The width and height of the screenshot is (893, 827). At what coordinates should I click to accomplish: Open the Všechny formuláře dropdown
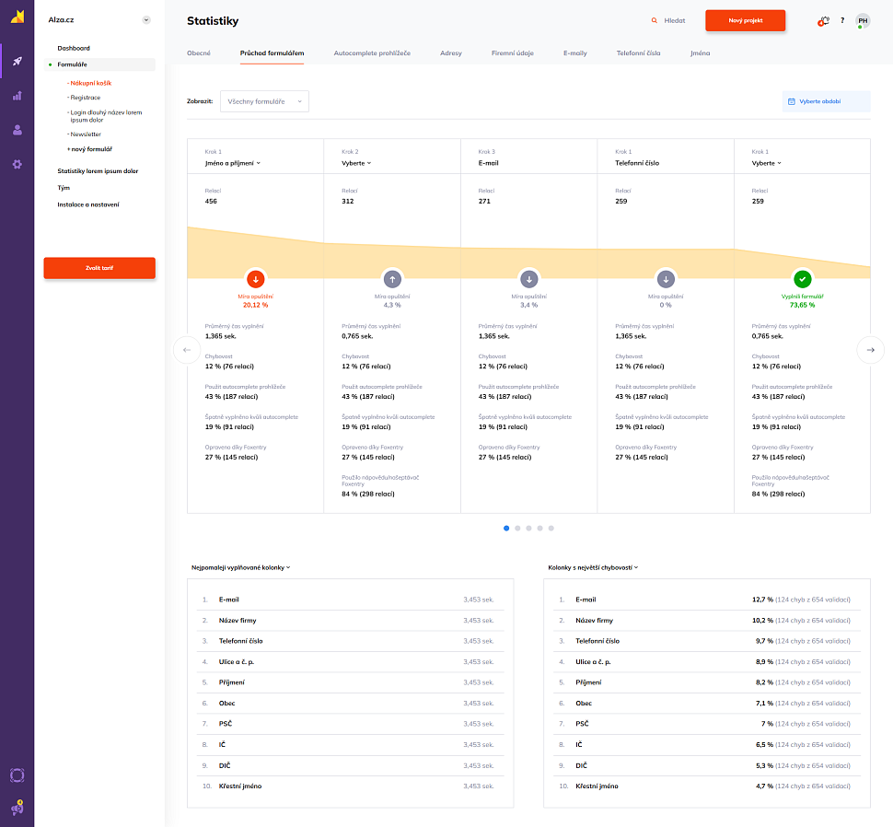(264, 101)
